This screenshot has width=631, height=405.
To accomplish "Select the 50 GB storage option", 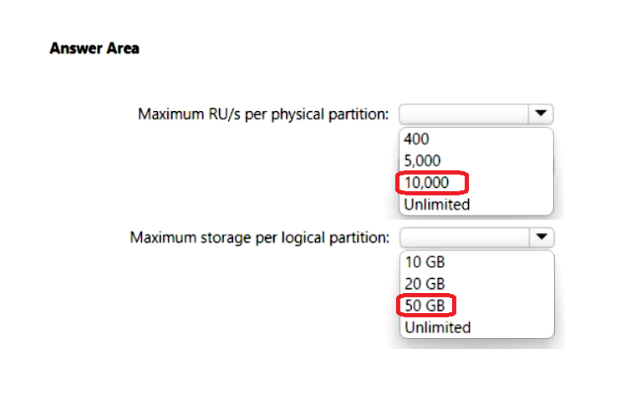I will point(425,306).
